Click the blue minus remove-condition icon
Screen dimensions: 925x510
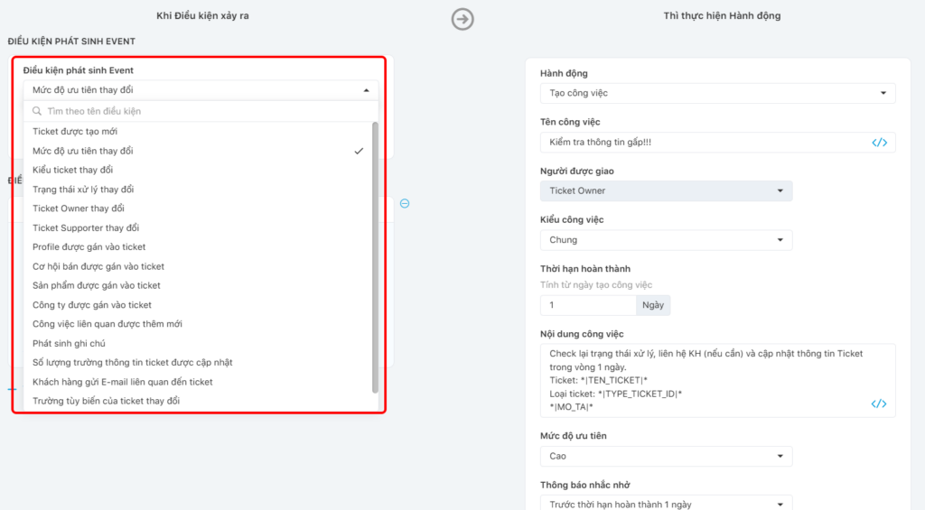pyautogui.click(x=405, y=203)
